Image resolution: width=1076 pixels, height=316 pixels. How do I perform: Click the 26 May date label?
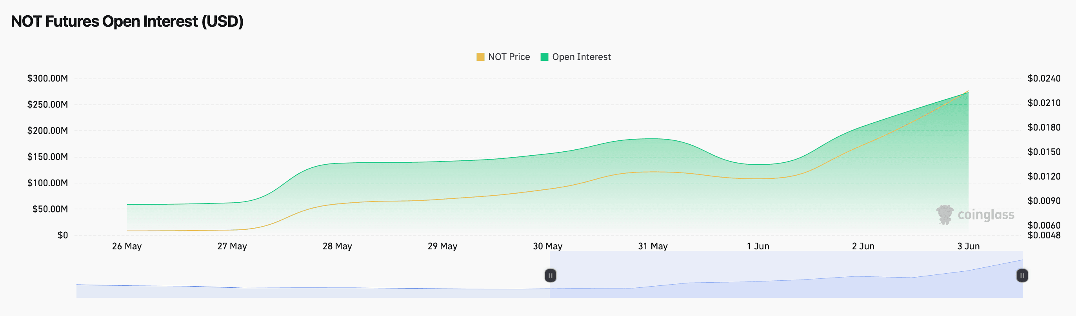point(127,246)
